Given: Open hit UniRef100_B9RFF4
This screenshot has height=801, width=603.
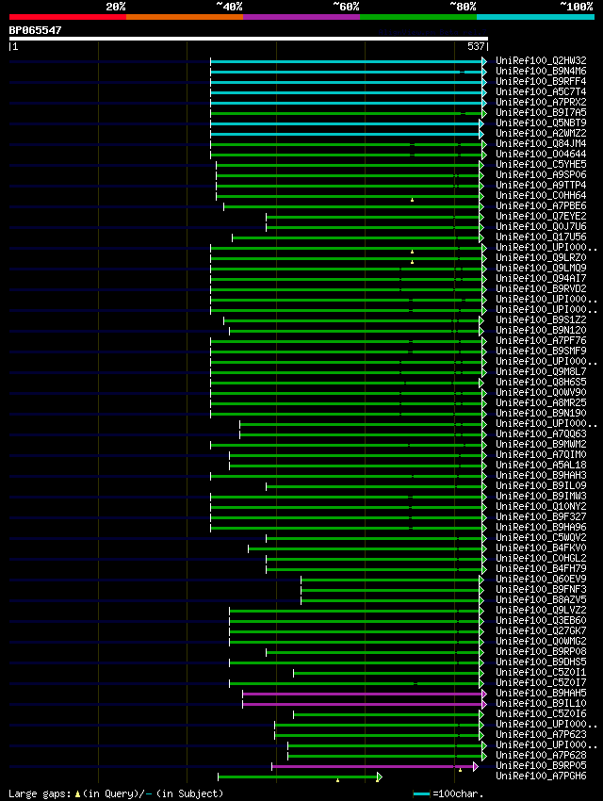Looking at the screenshot, I should pyautogui.click(x=541, y=81).
